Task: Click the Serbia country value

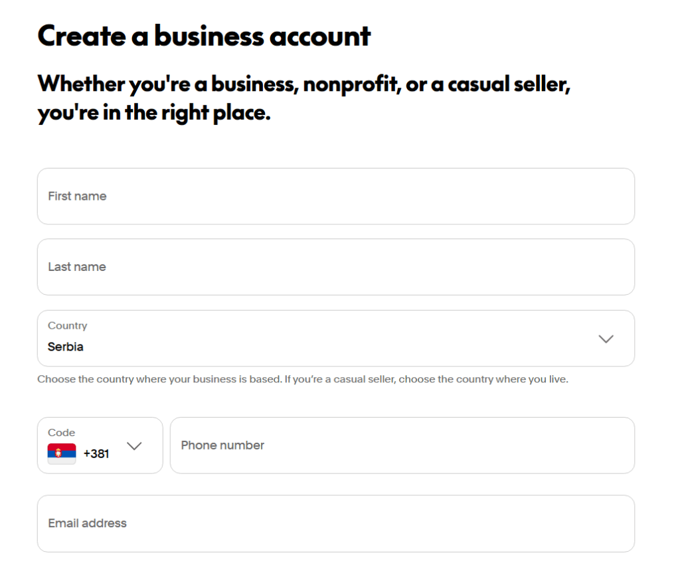Action: click(x=64, y=347)
